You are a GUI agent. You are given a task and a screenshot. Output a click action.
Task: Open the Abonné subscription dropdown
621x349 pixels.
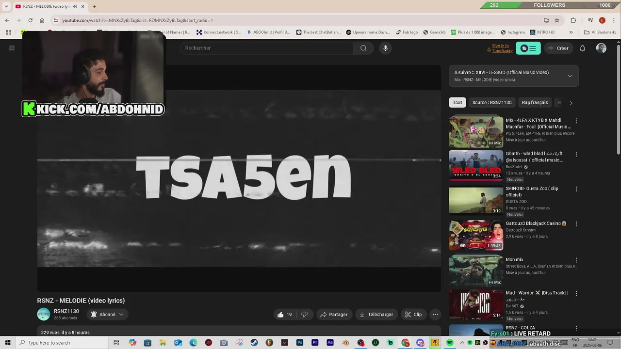[x=107, y=315]
